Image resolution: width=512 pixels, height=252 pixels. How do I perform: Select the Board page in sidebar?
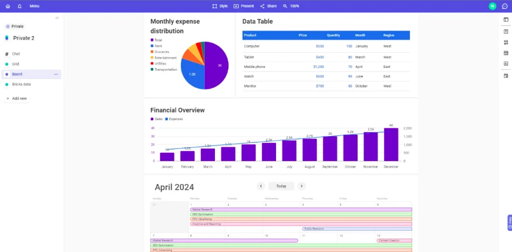[31, 74]
